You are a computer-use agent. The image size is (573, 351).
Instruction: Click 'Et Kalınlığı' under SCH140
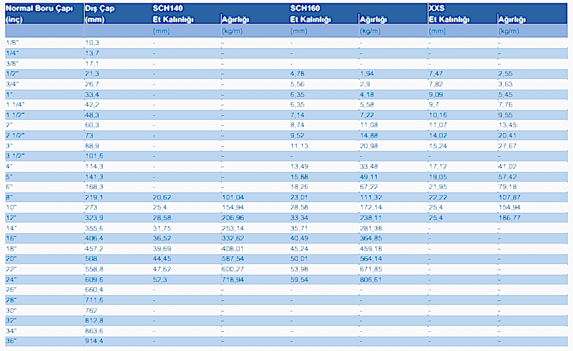point(173,19)
